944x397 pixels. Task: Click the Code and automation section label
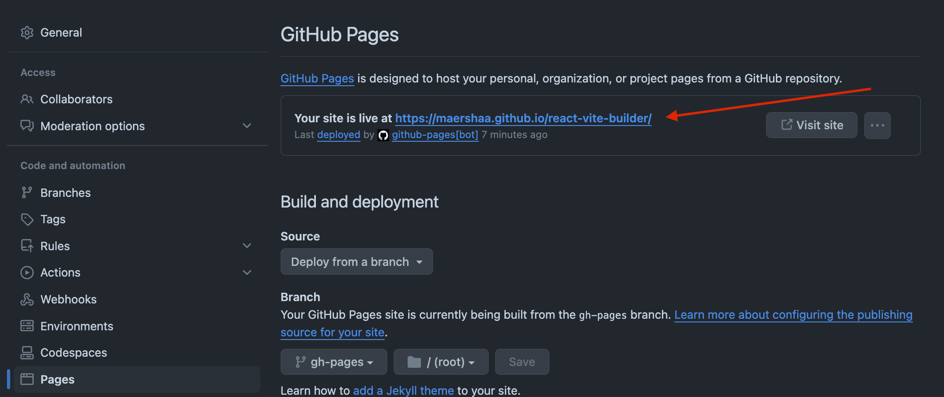[x=73, y=166]
